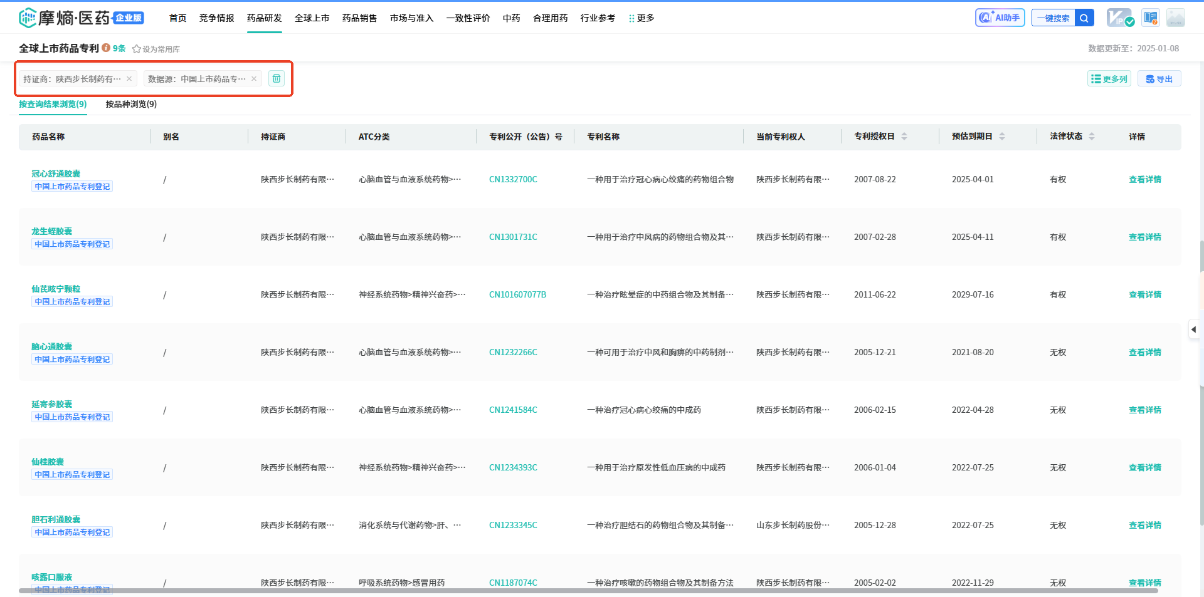
Task: Clear all filters with the trash icon
Action: (x=277, y=78)
